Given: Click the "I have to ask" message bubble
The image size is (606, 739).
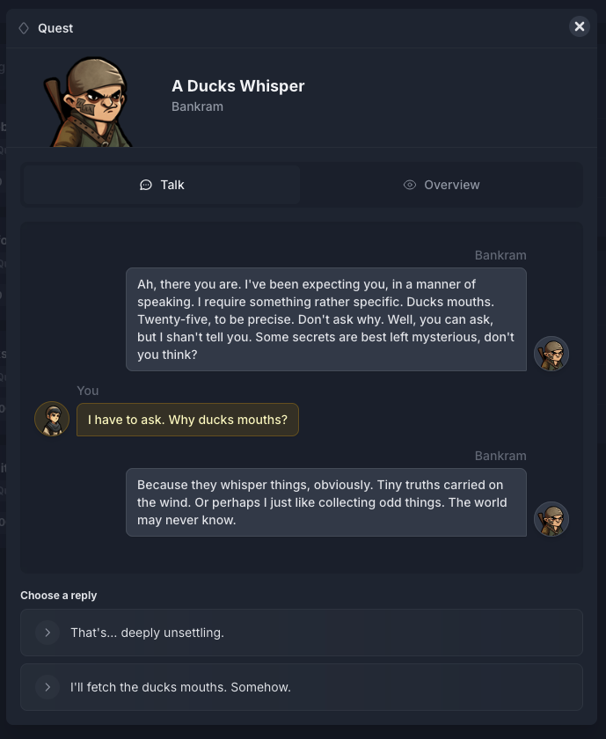Looking at the screenshot, I should click(x=187, y=420).
